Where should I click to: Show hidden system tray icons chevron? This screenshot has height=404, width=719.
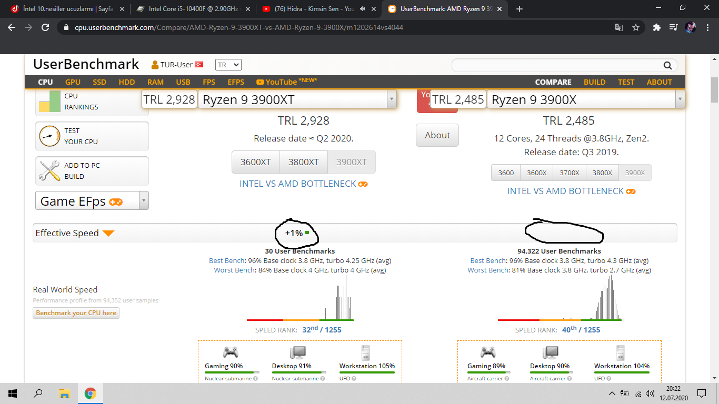(612, 393)
